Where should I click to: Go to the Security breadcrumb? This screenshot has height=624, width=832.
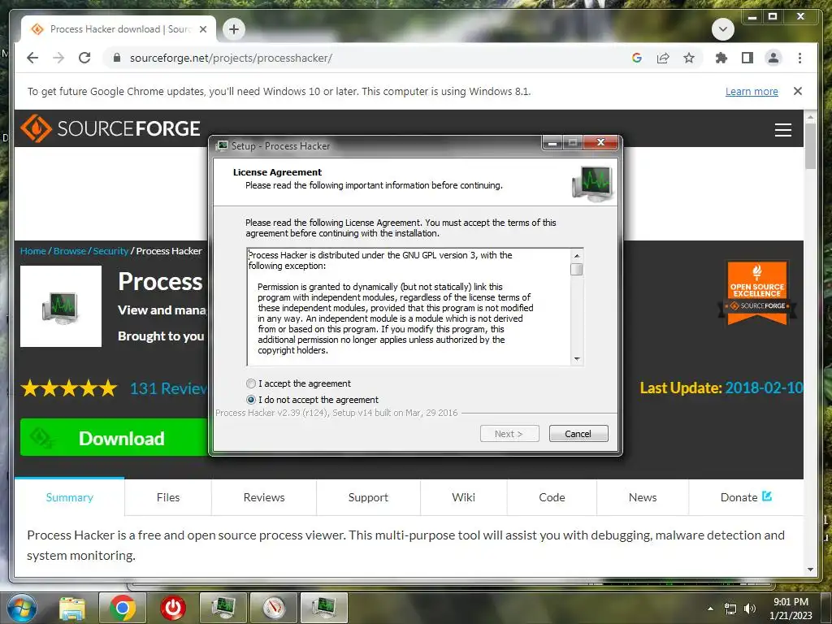[x=110, y=251]
